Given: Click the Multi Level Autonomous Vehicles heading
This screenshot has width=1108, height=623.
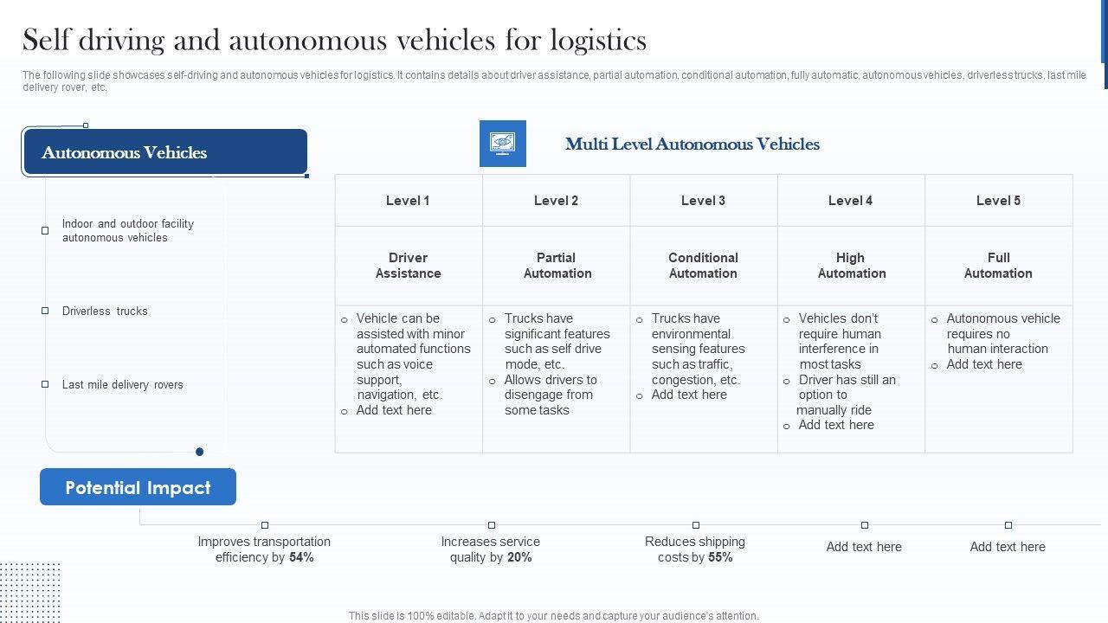Looking at the screenshot, I should click(692, 145).
